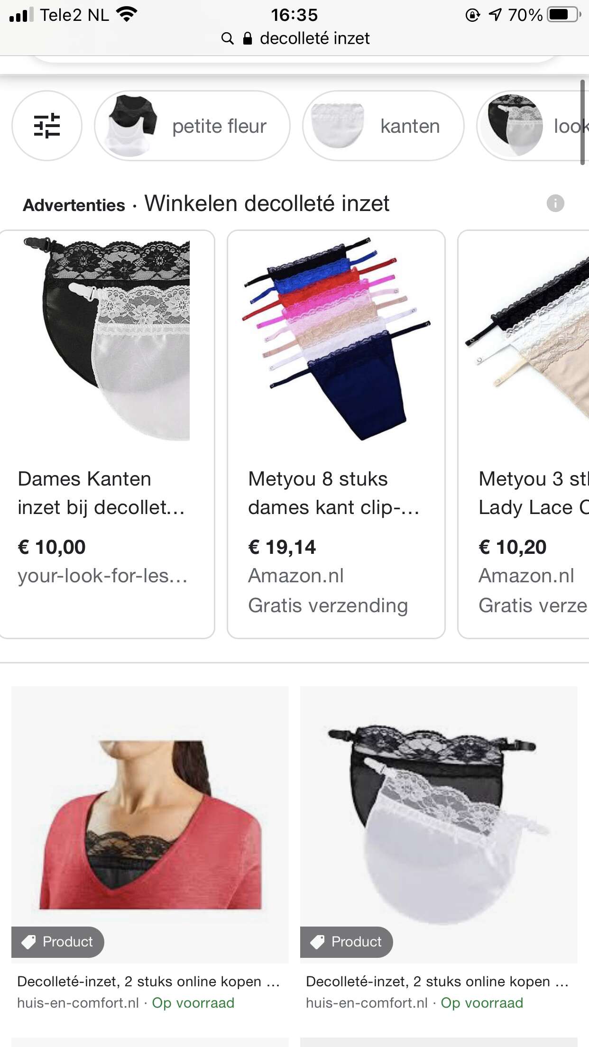Open Dames Kanten inzet product ad

pyautogui.click(x=107, y=434)
